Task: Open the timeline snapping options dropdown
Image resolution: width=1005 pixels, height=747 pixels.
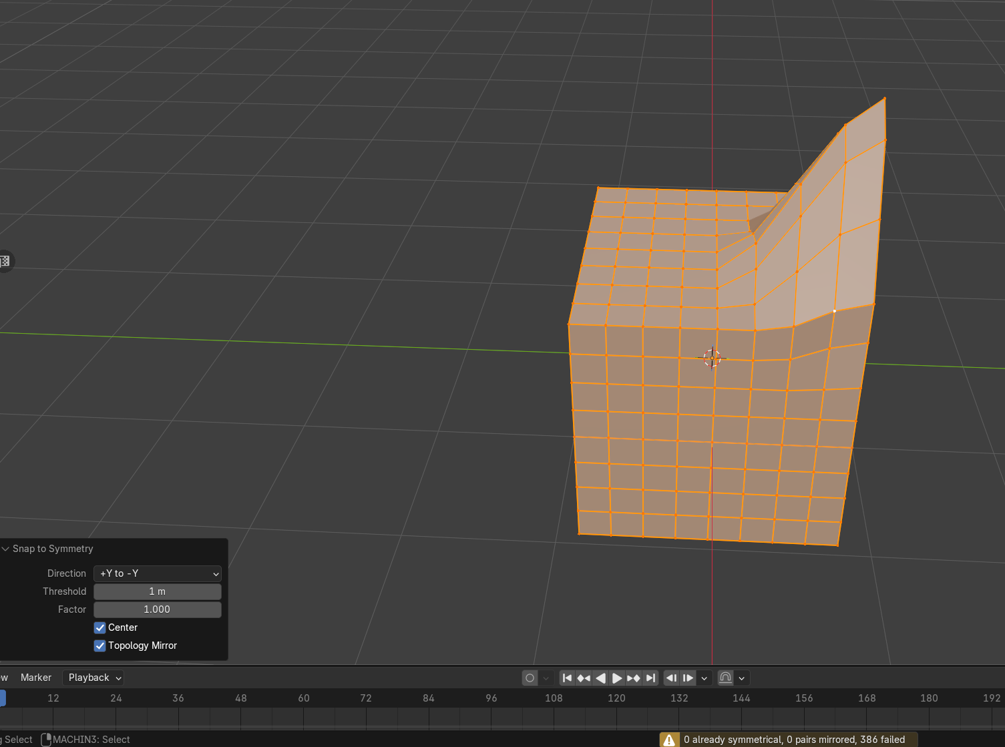Action: tap(741, 678)
